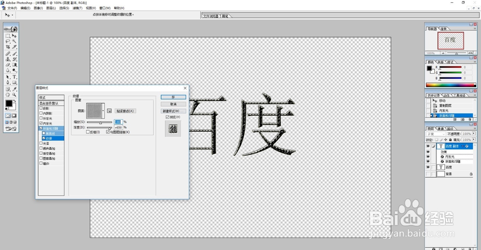Switch to the 通道 Channels tab

pos(441,128)
